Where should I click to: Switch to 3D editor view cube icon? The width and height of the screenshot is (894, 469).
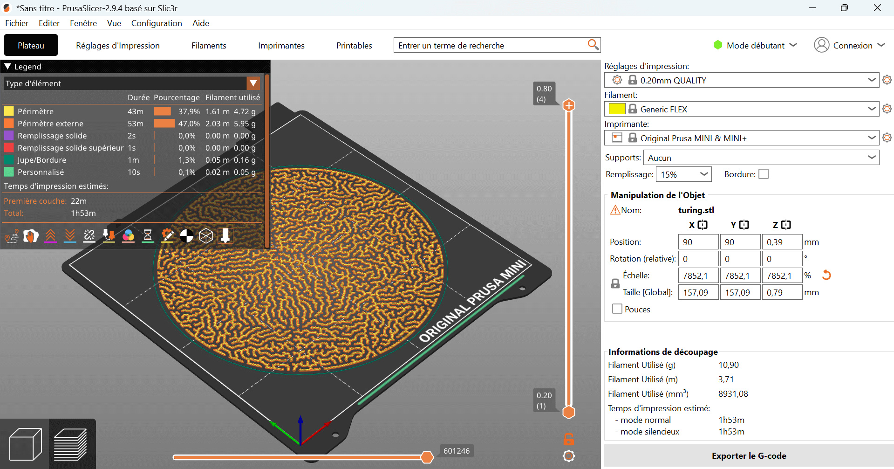(25, 444)
